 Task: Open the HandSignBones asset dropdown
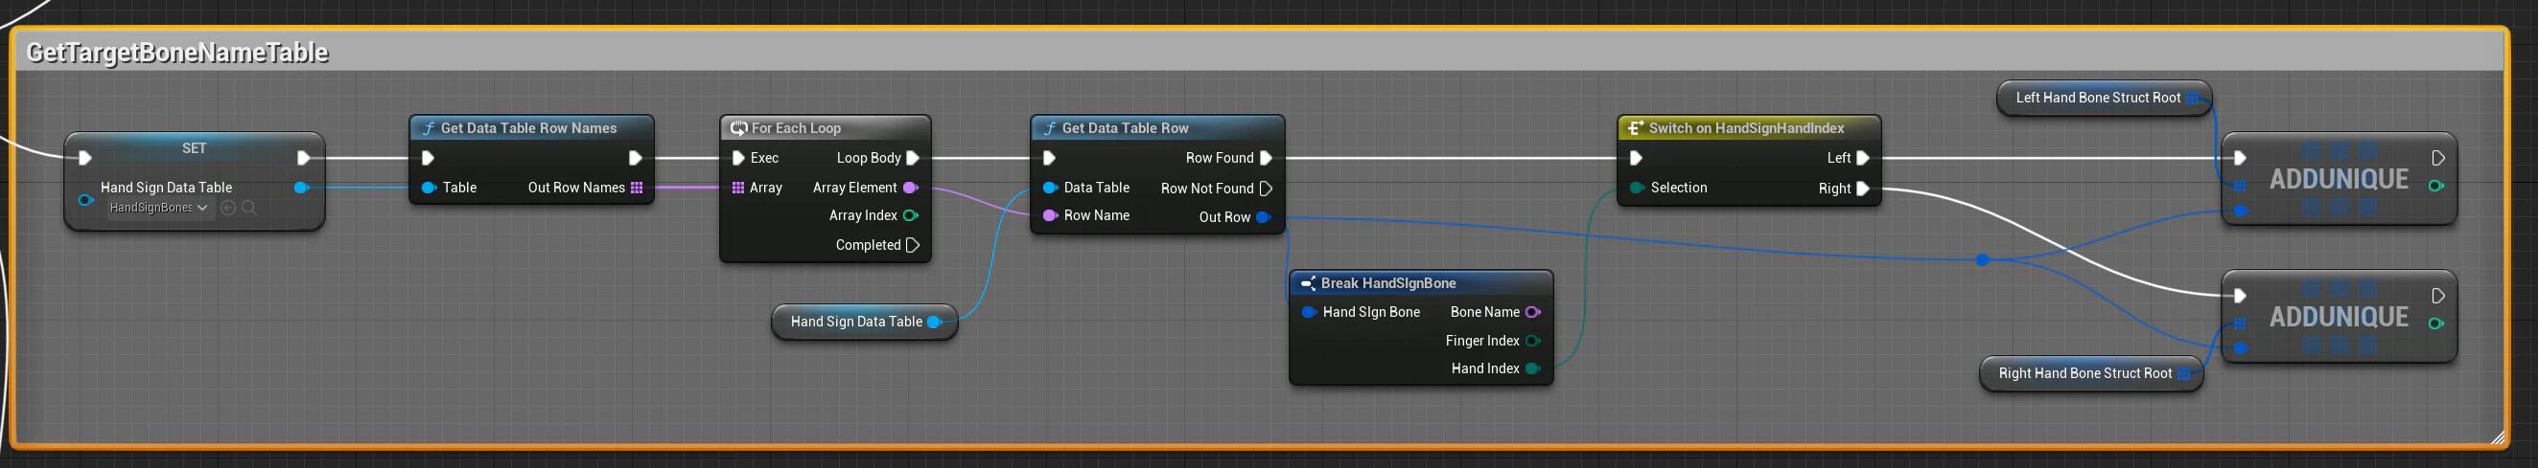[158, 208]
